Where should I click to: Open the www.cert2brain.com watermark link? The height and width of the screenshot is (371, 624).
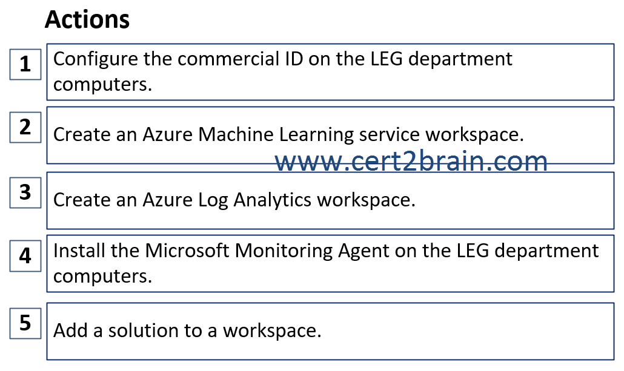tap(411, 161)
